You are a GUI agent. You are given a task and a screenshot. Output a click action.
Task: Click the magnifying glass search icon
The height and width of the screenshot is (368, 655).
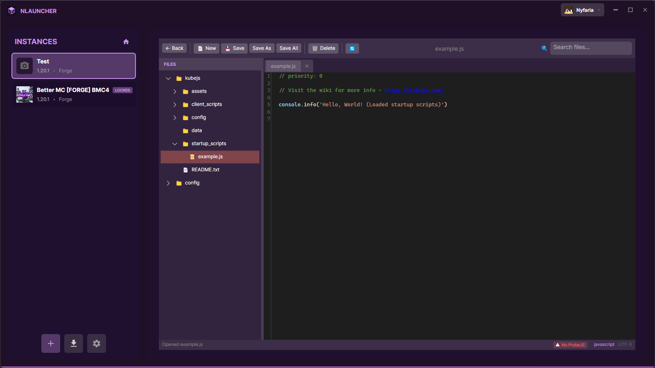pyautogui.click(x=544, y=48)
